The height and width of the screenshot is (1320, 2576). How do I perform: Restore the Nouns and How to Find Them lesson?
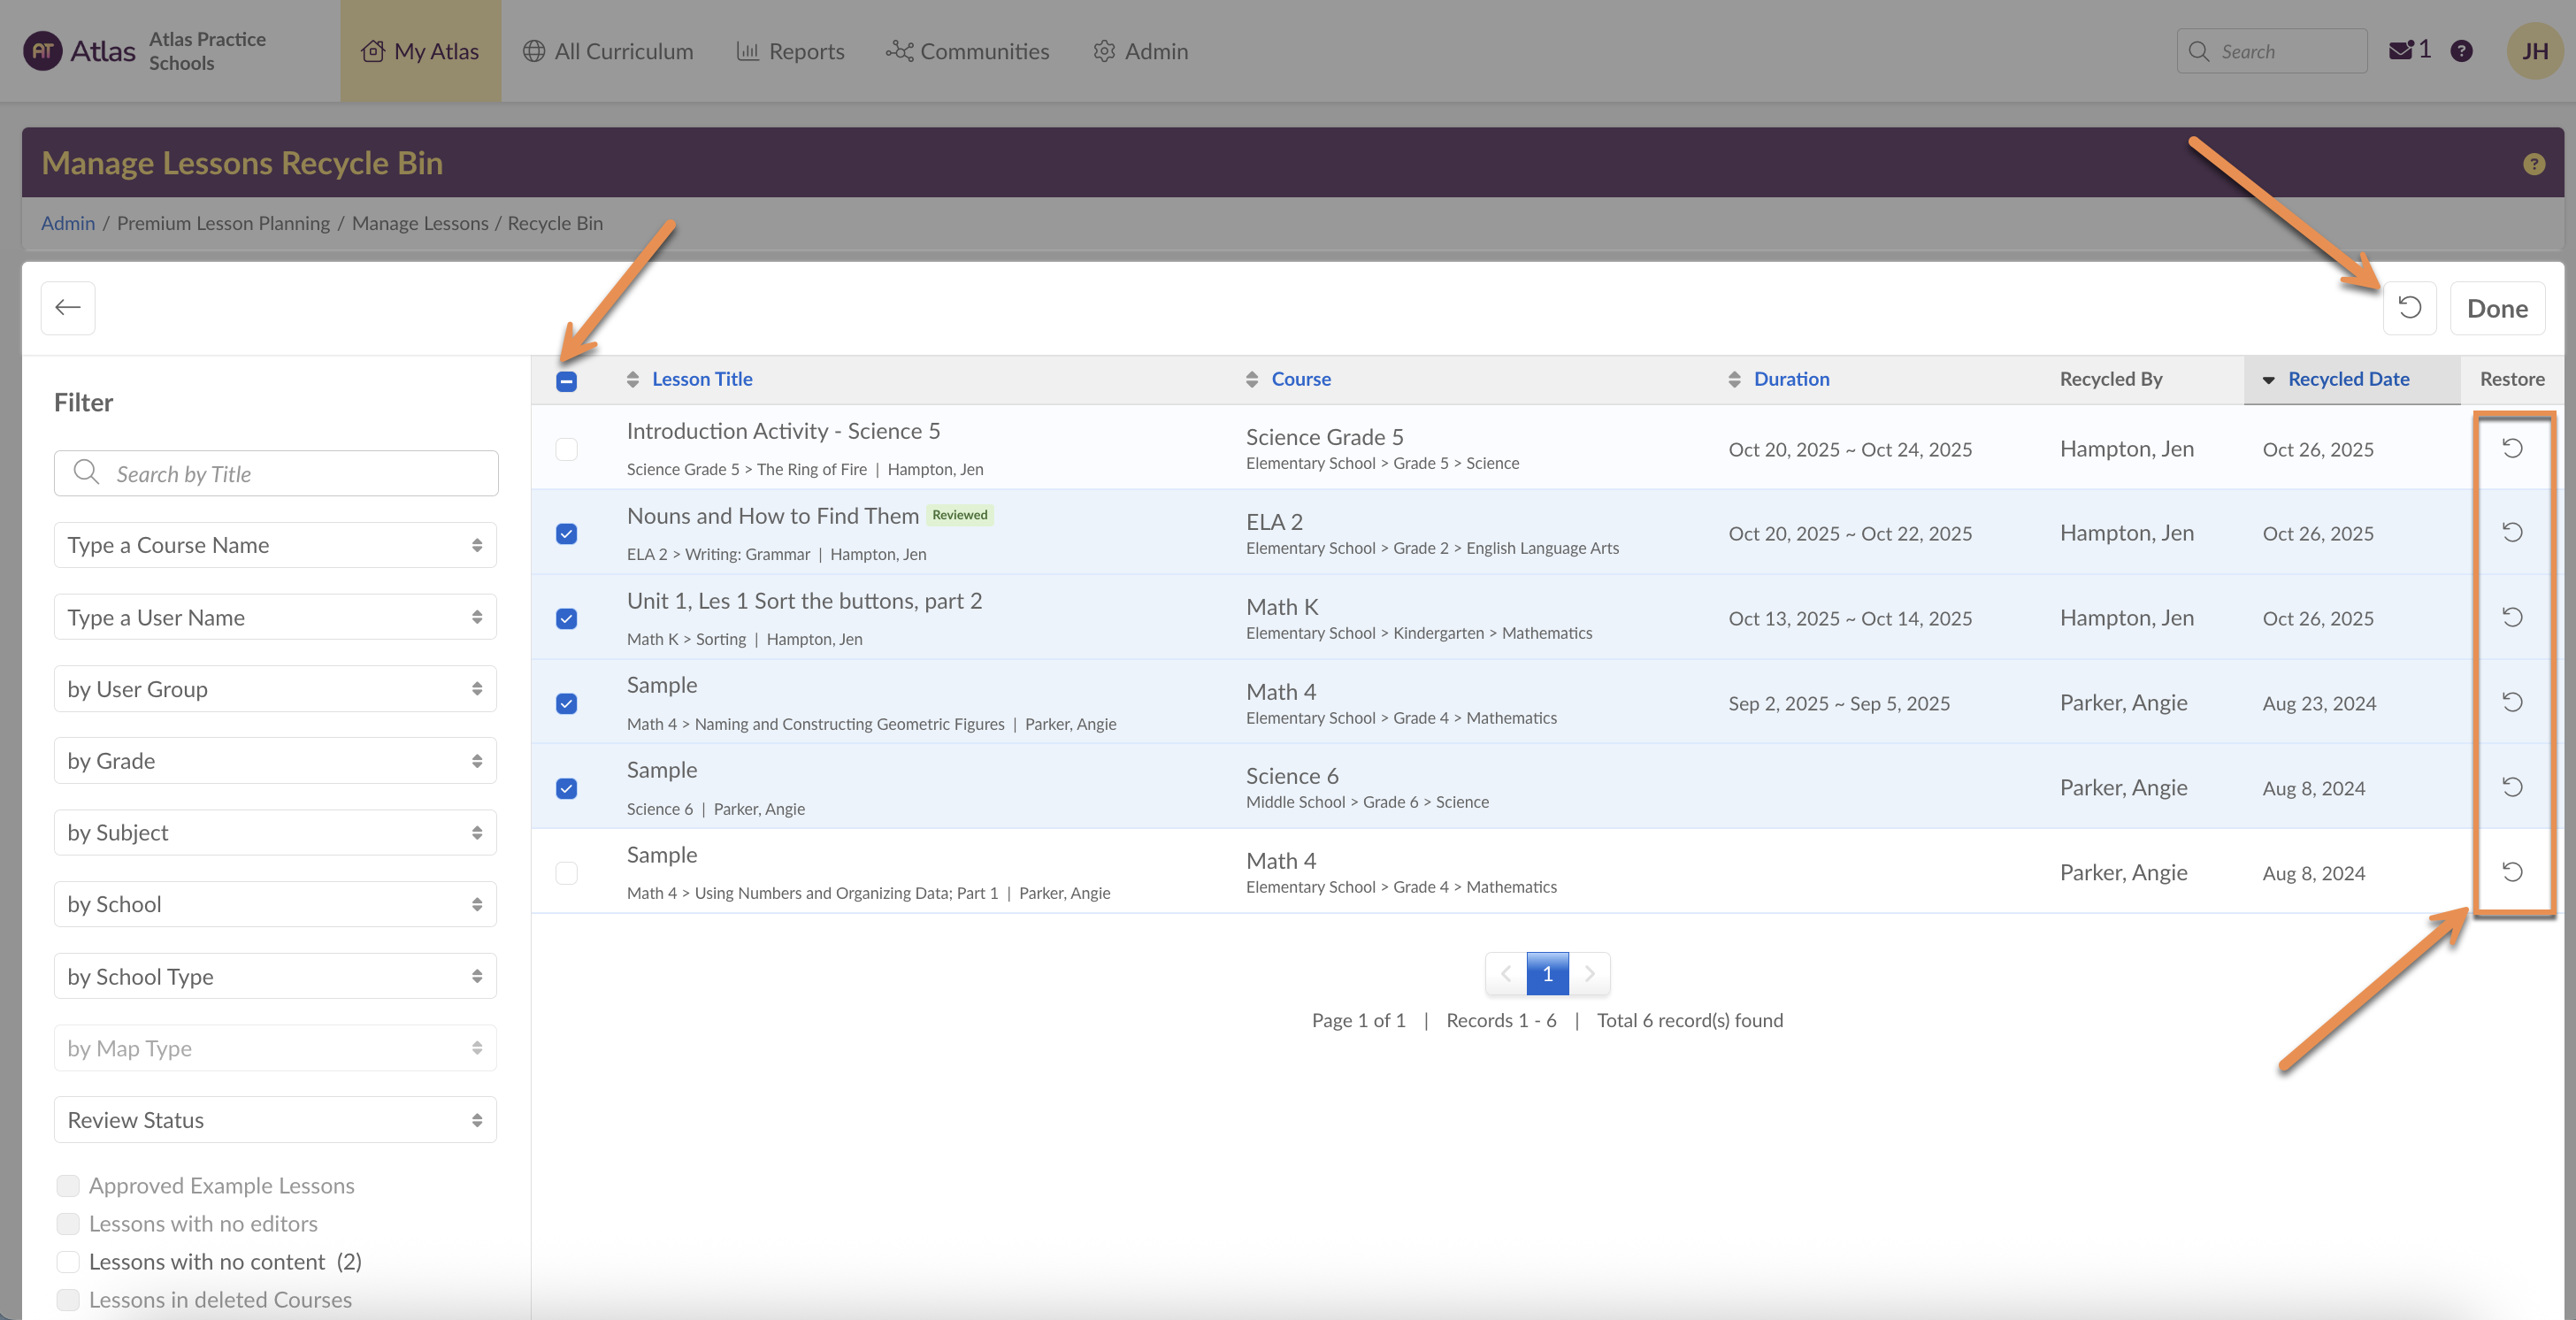2512,532
